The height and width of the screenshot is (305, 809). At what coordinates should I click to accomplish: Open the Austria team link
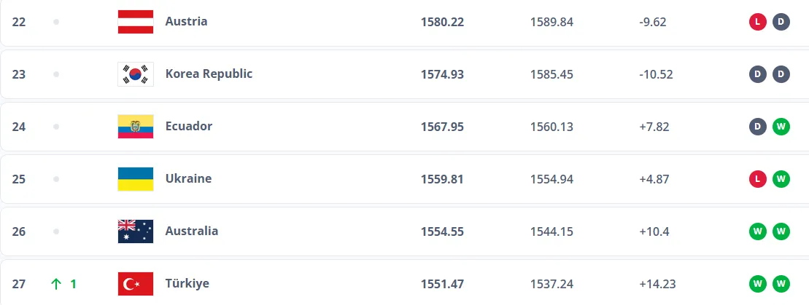(x=186, y=22)
